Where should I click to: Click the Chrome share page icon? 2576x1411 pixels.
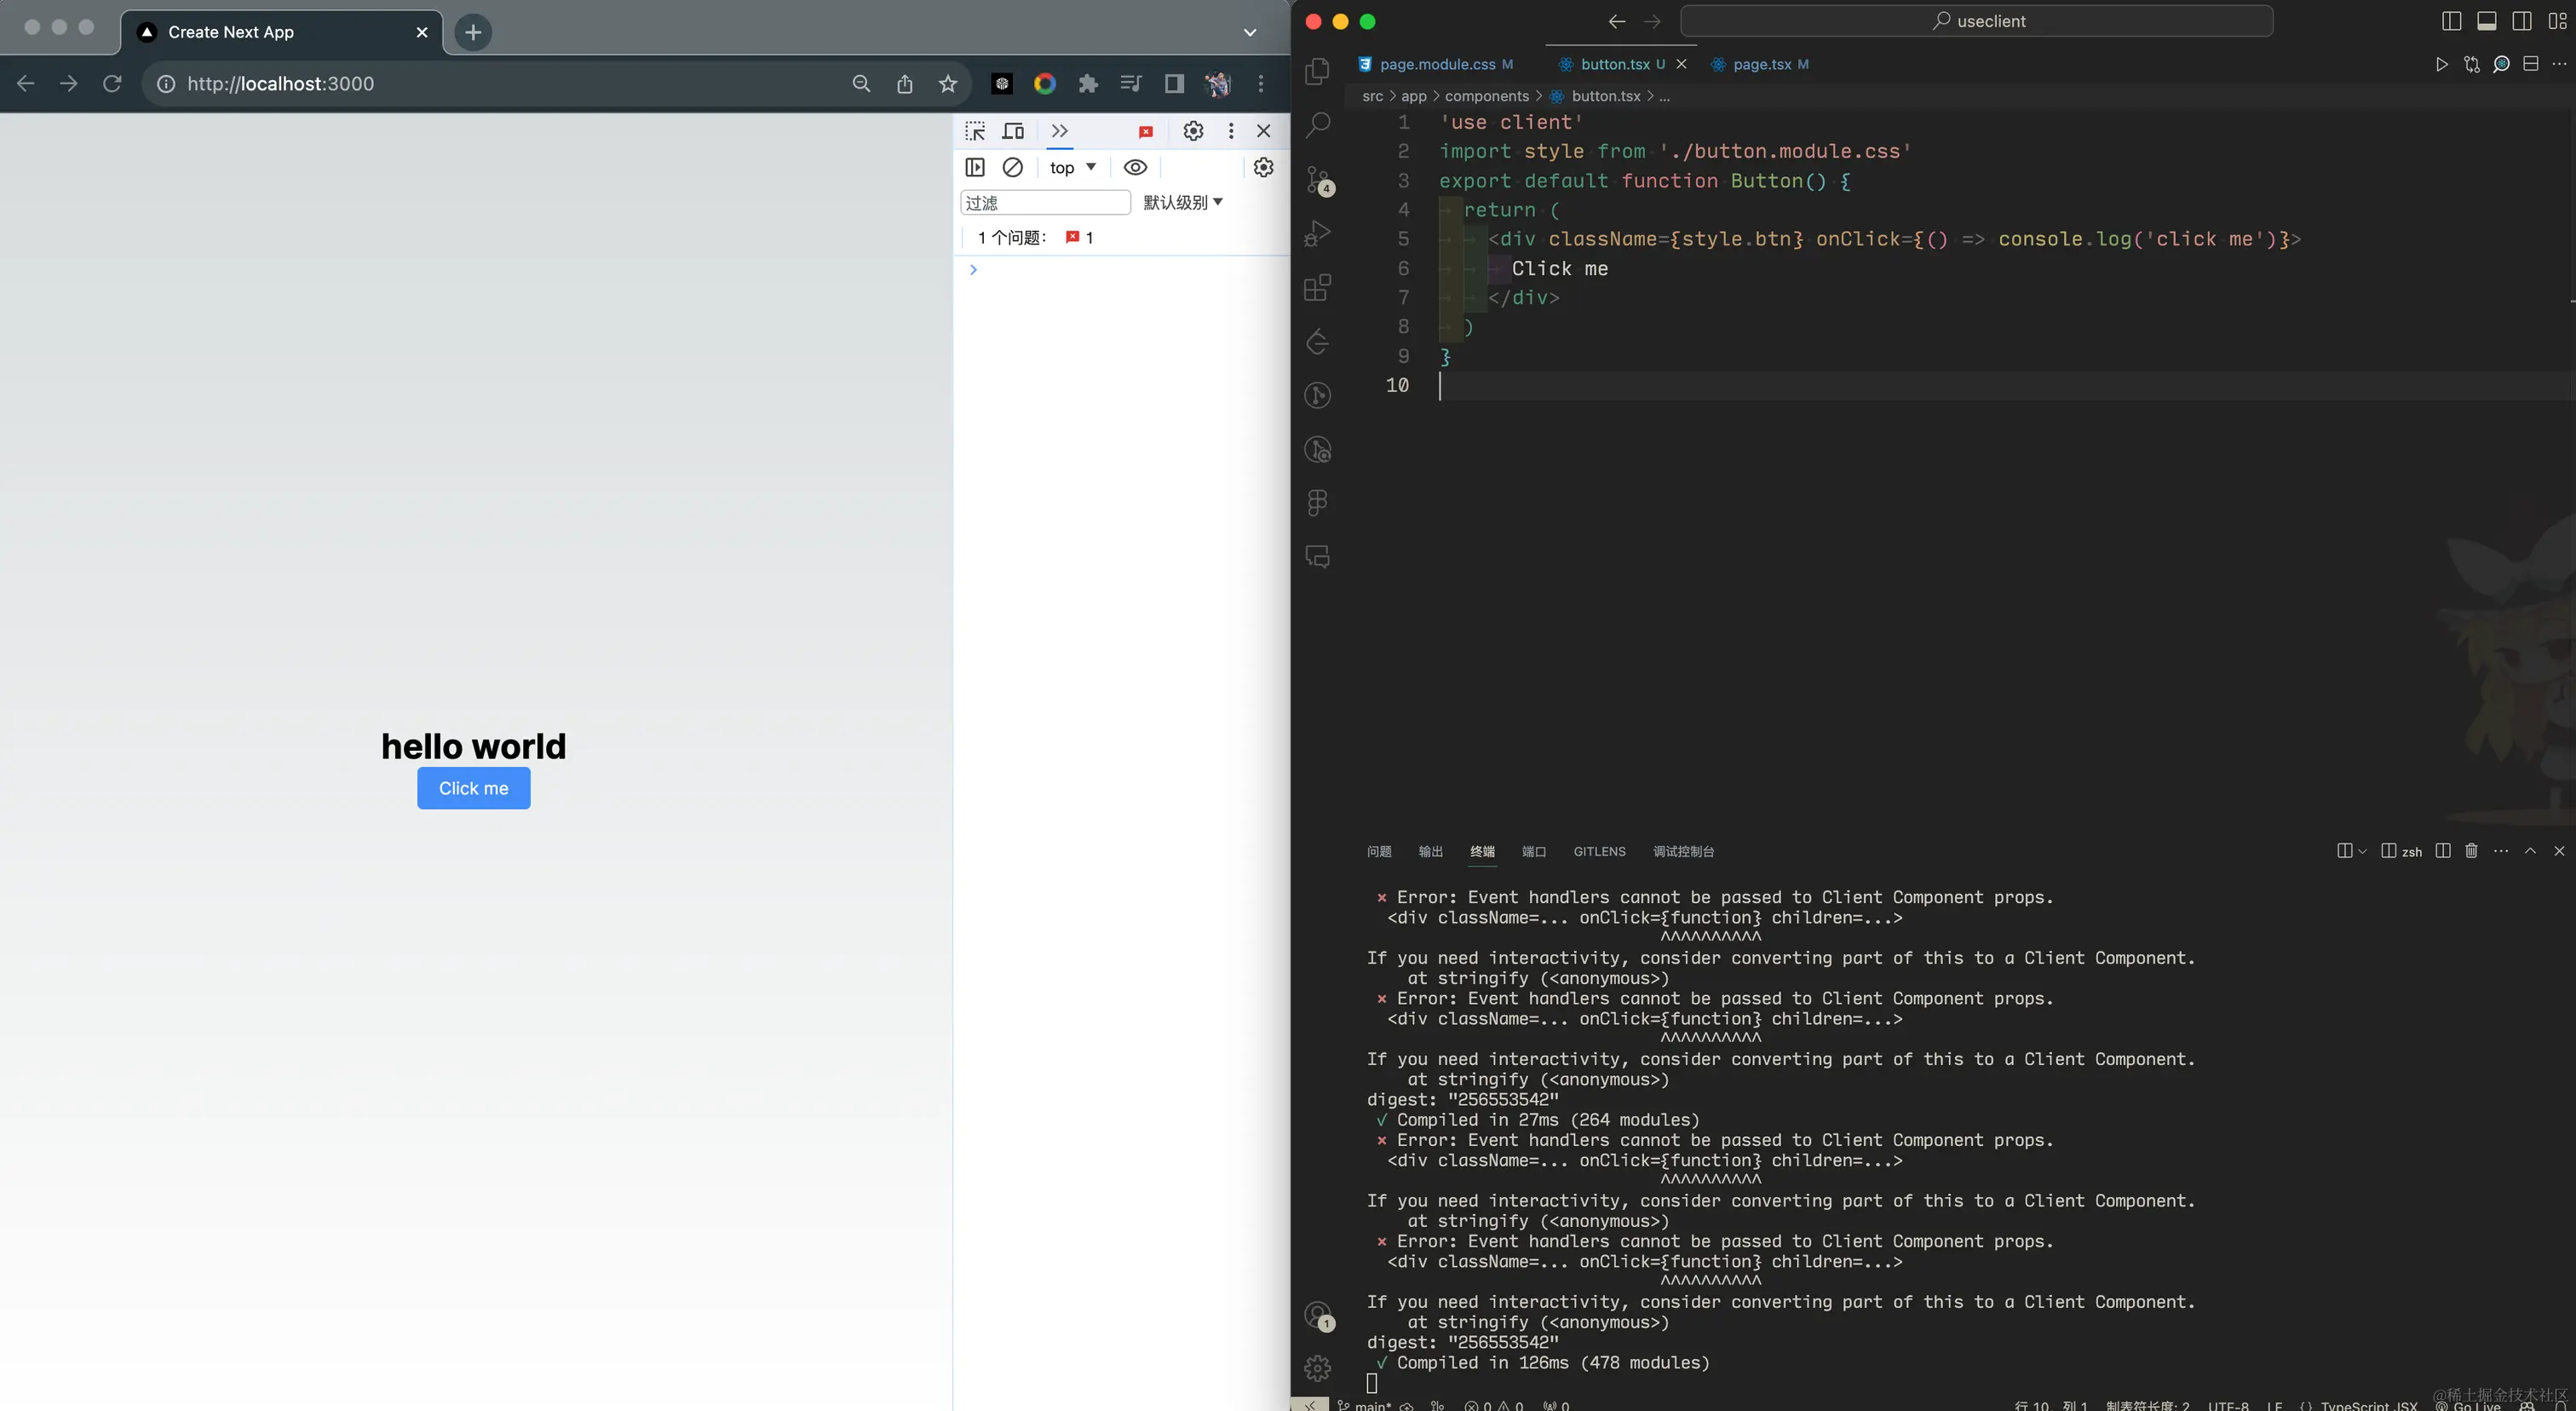point(904,83)
